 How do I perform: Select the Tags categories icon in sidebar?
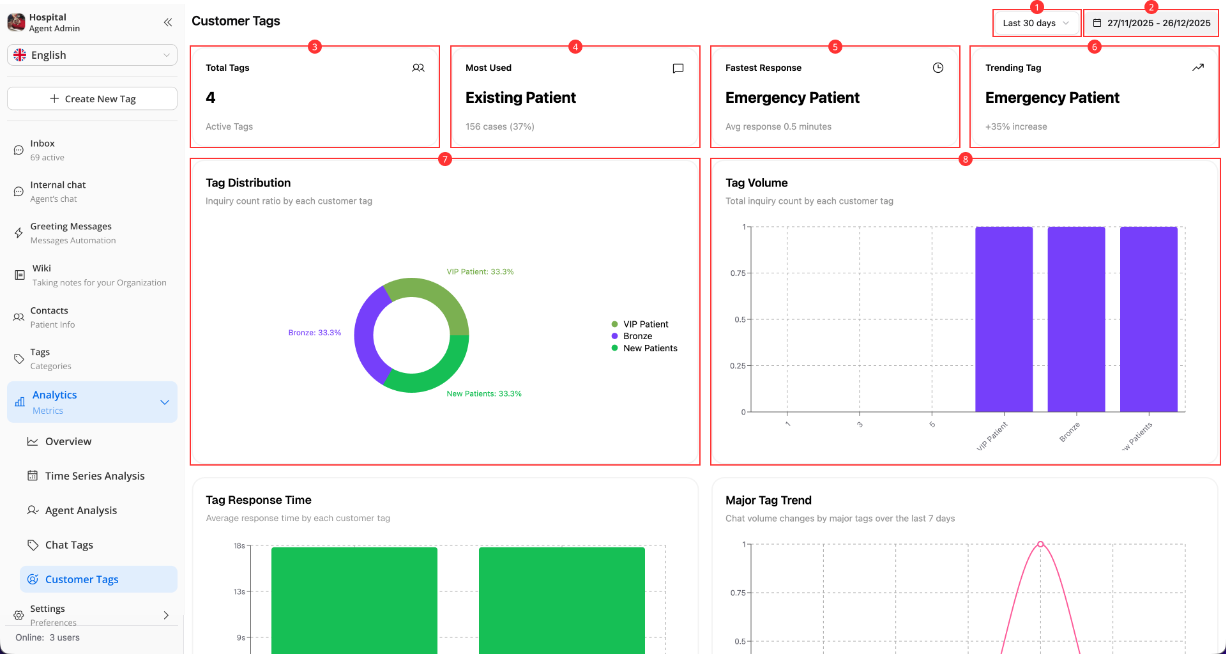click(x=18, y=358)
